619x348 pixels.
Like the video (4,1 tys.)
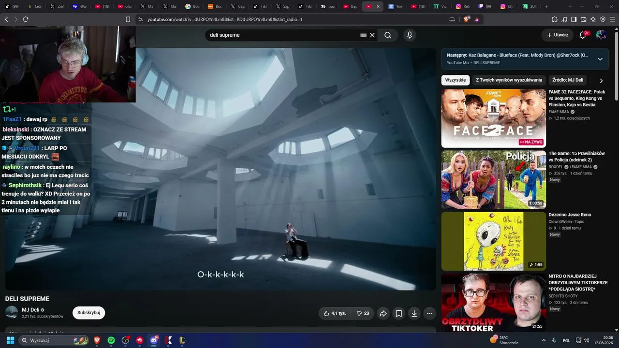pyautogui.click(x=335, y=313)
